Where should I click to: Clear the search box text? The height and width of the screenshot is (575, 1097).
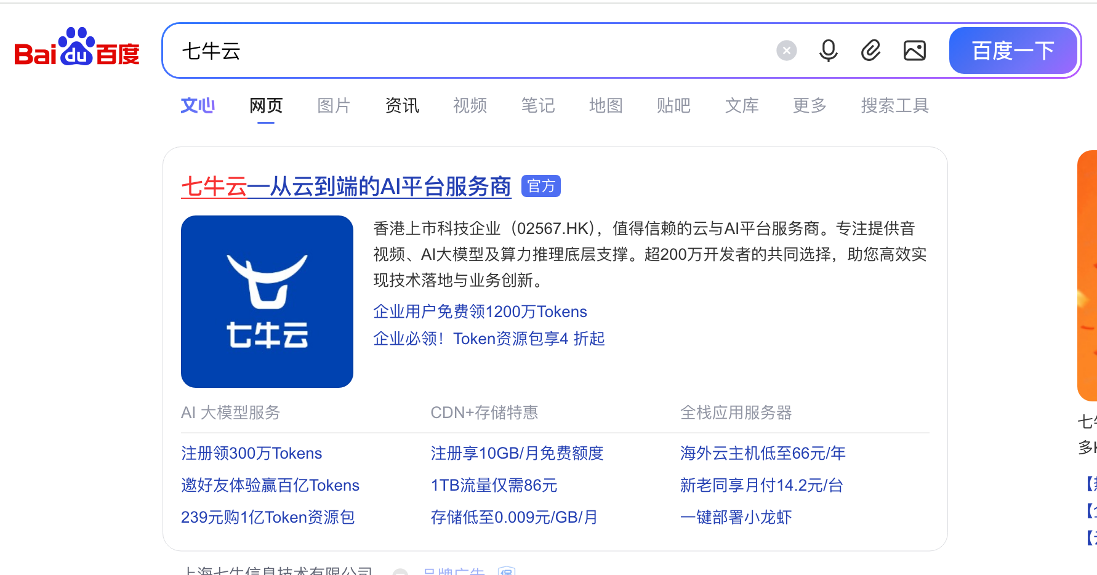786,50
